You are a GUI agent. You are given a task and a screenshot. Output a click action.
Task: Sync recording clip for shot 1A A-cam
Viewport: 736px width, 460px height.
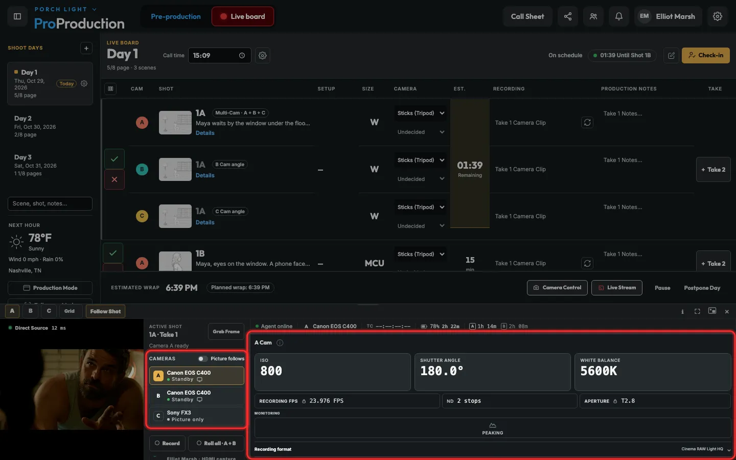pos(587,123)
